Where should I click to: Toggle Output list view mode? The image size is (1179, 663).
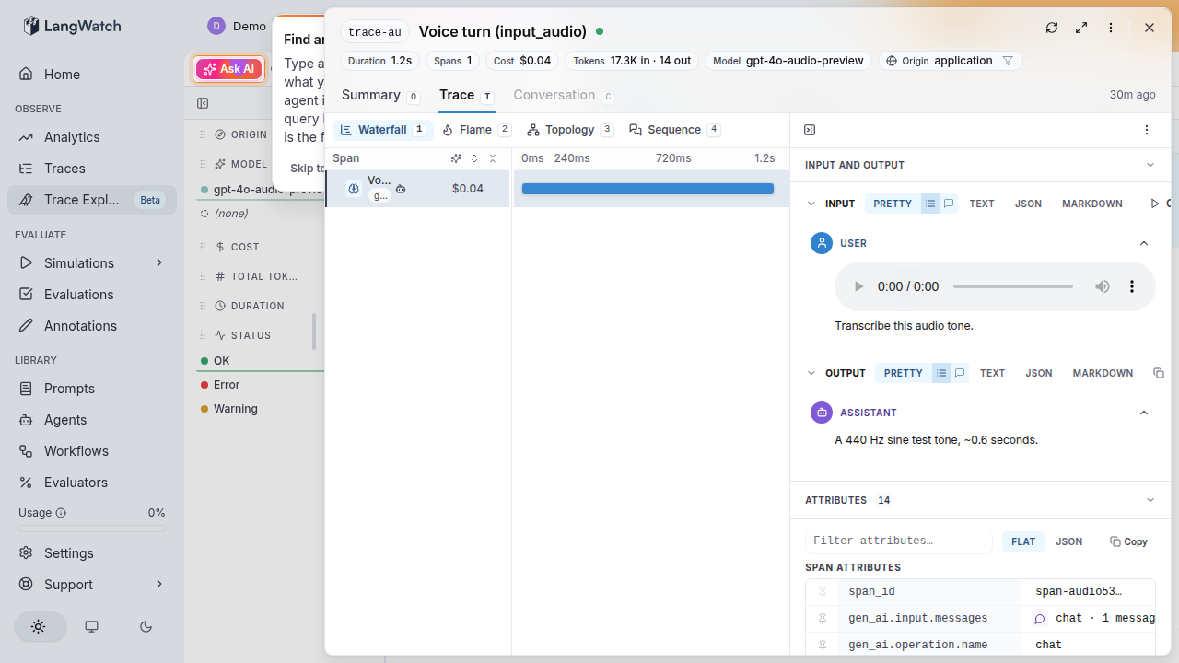point(940,373)
